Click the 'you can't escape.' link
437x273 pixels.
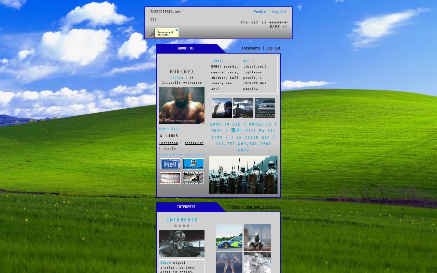click(263, 207)
